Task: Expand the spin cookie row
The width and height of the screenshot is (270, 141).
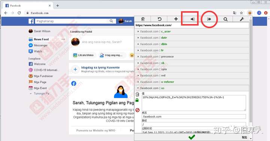Action: pyautogui.click(x=192, y=69)
